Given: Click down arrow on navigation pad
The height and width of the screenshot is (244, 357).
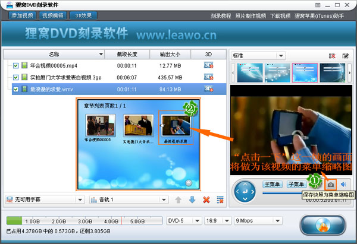Looking at the screenshot, I should tap(245, 199).
